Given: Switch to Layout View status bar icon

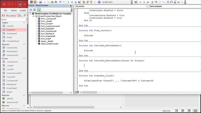Looking at the screenshot, I should pyautogui.click(x=189, y=111).
